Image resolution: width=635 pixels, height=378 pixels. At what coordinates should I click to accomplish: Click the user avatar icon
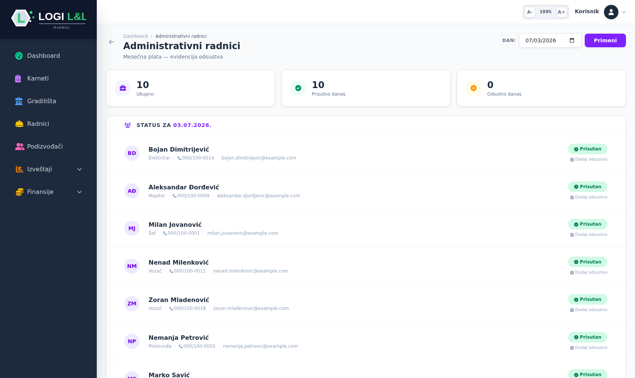[x=611, y=12]
